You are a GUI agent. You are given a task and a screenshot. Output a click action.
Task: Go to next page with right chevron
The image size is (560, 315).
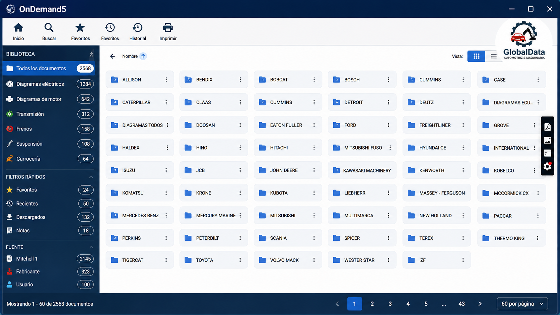(480, 304)
